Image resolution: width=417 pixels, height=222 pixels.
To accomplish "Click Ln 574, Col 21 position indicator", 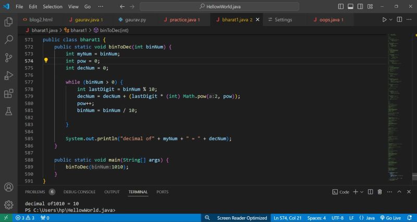I will (288, 218).
